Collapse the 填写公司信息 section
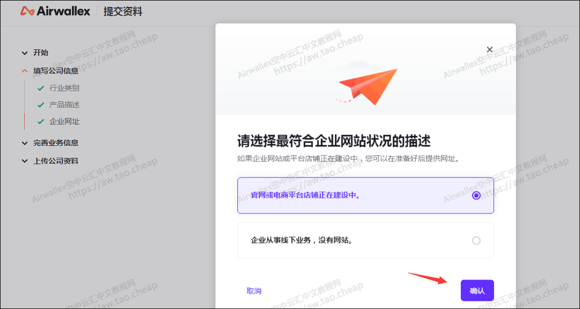 click(x=50, y=71)
